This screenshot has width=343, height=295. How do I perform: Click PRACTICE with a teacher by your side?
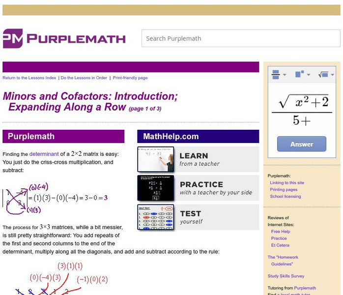[216, 188]
